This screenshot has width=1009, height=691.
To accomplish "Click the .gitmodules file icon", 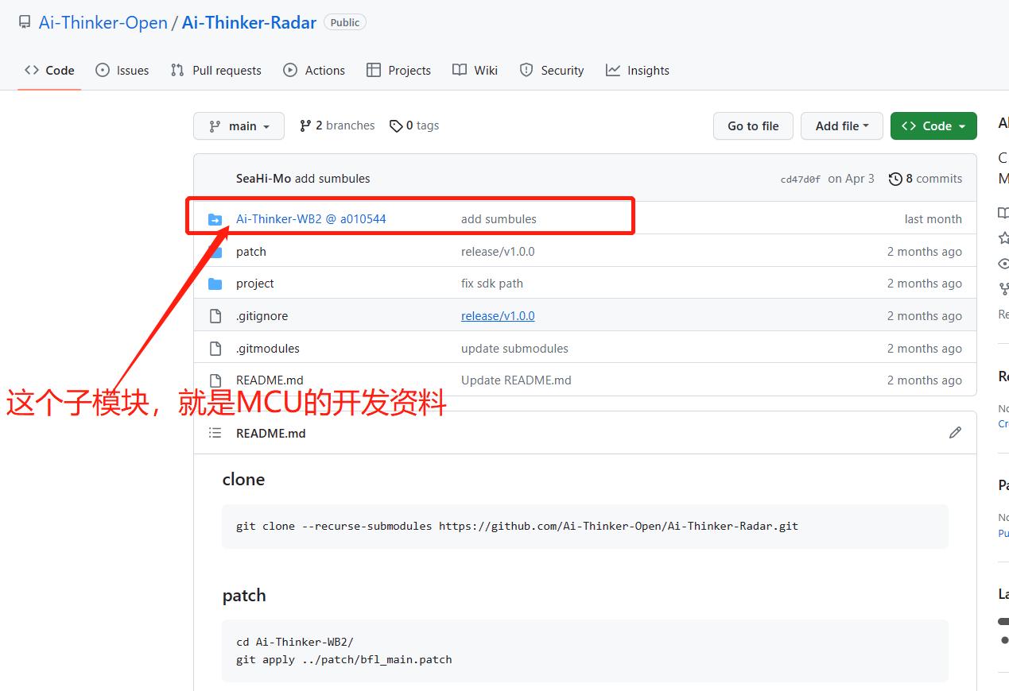I will coord(215,349).
